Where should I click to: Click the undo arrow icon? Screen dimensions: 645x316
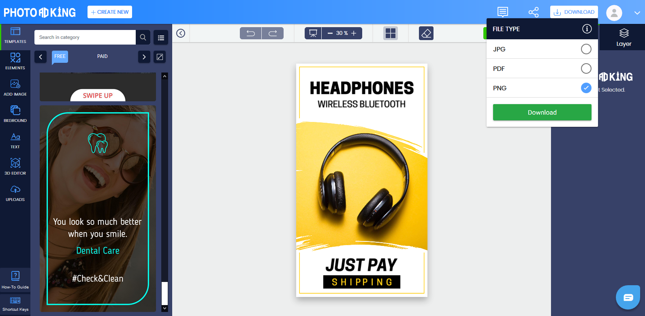pyautogui.click(x=251, y=33)
